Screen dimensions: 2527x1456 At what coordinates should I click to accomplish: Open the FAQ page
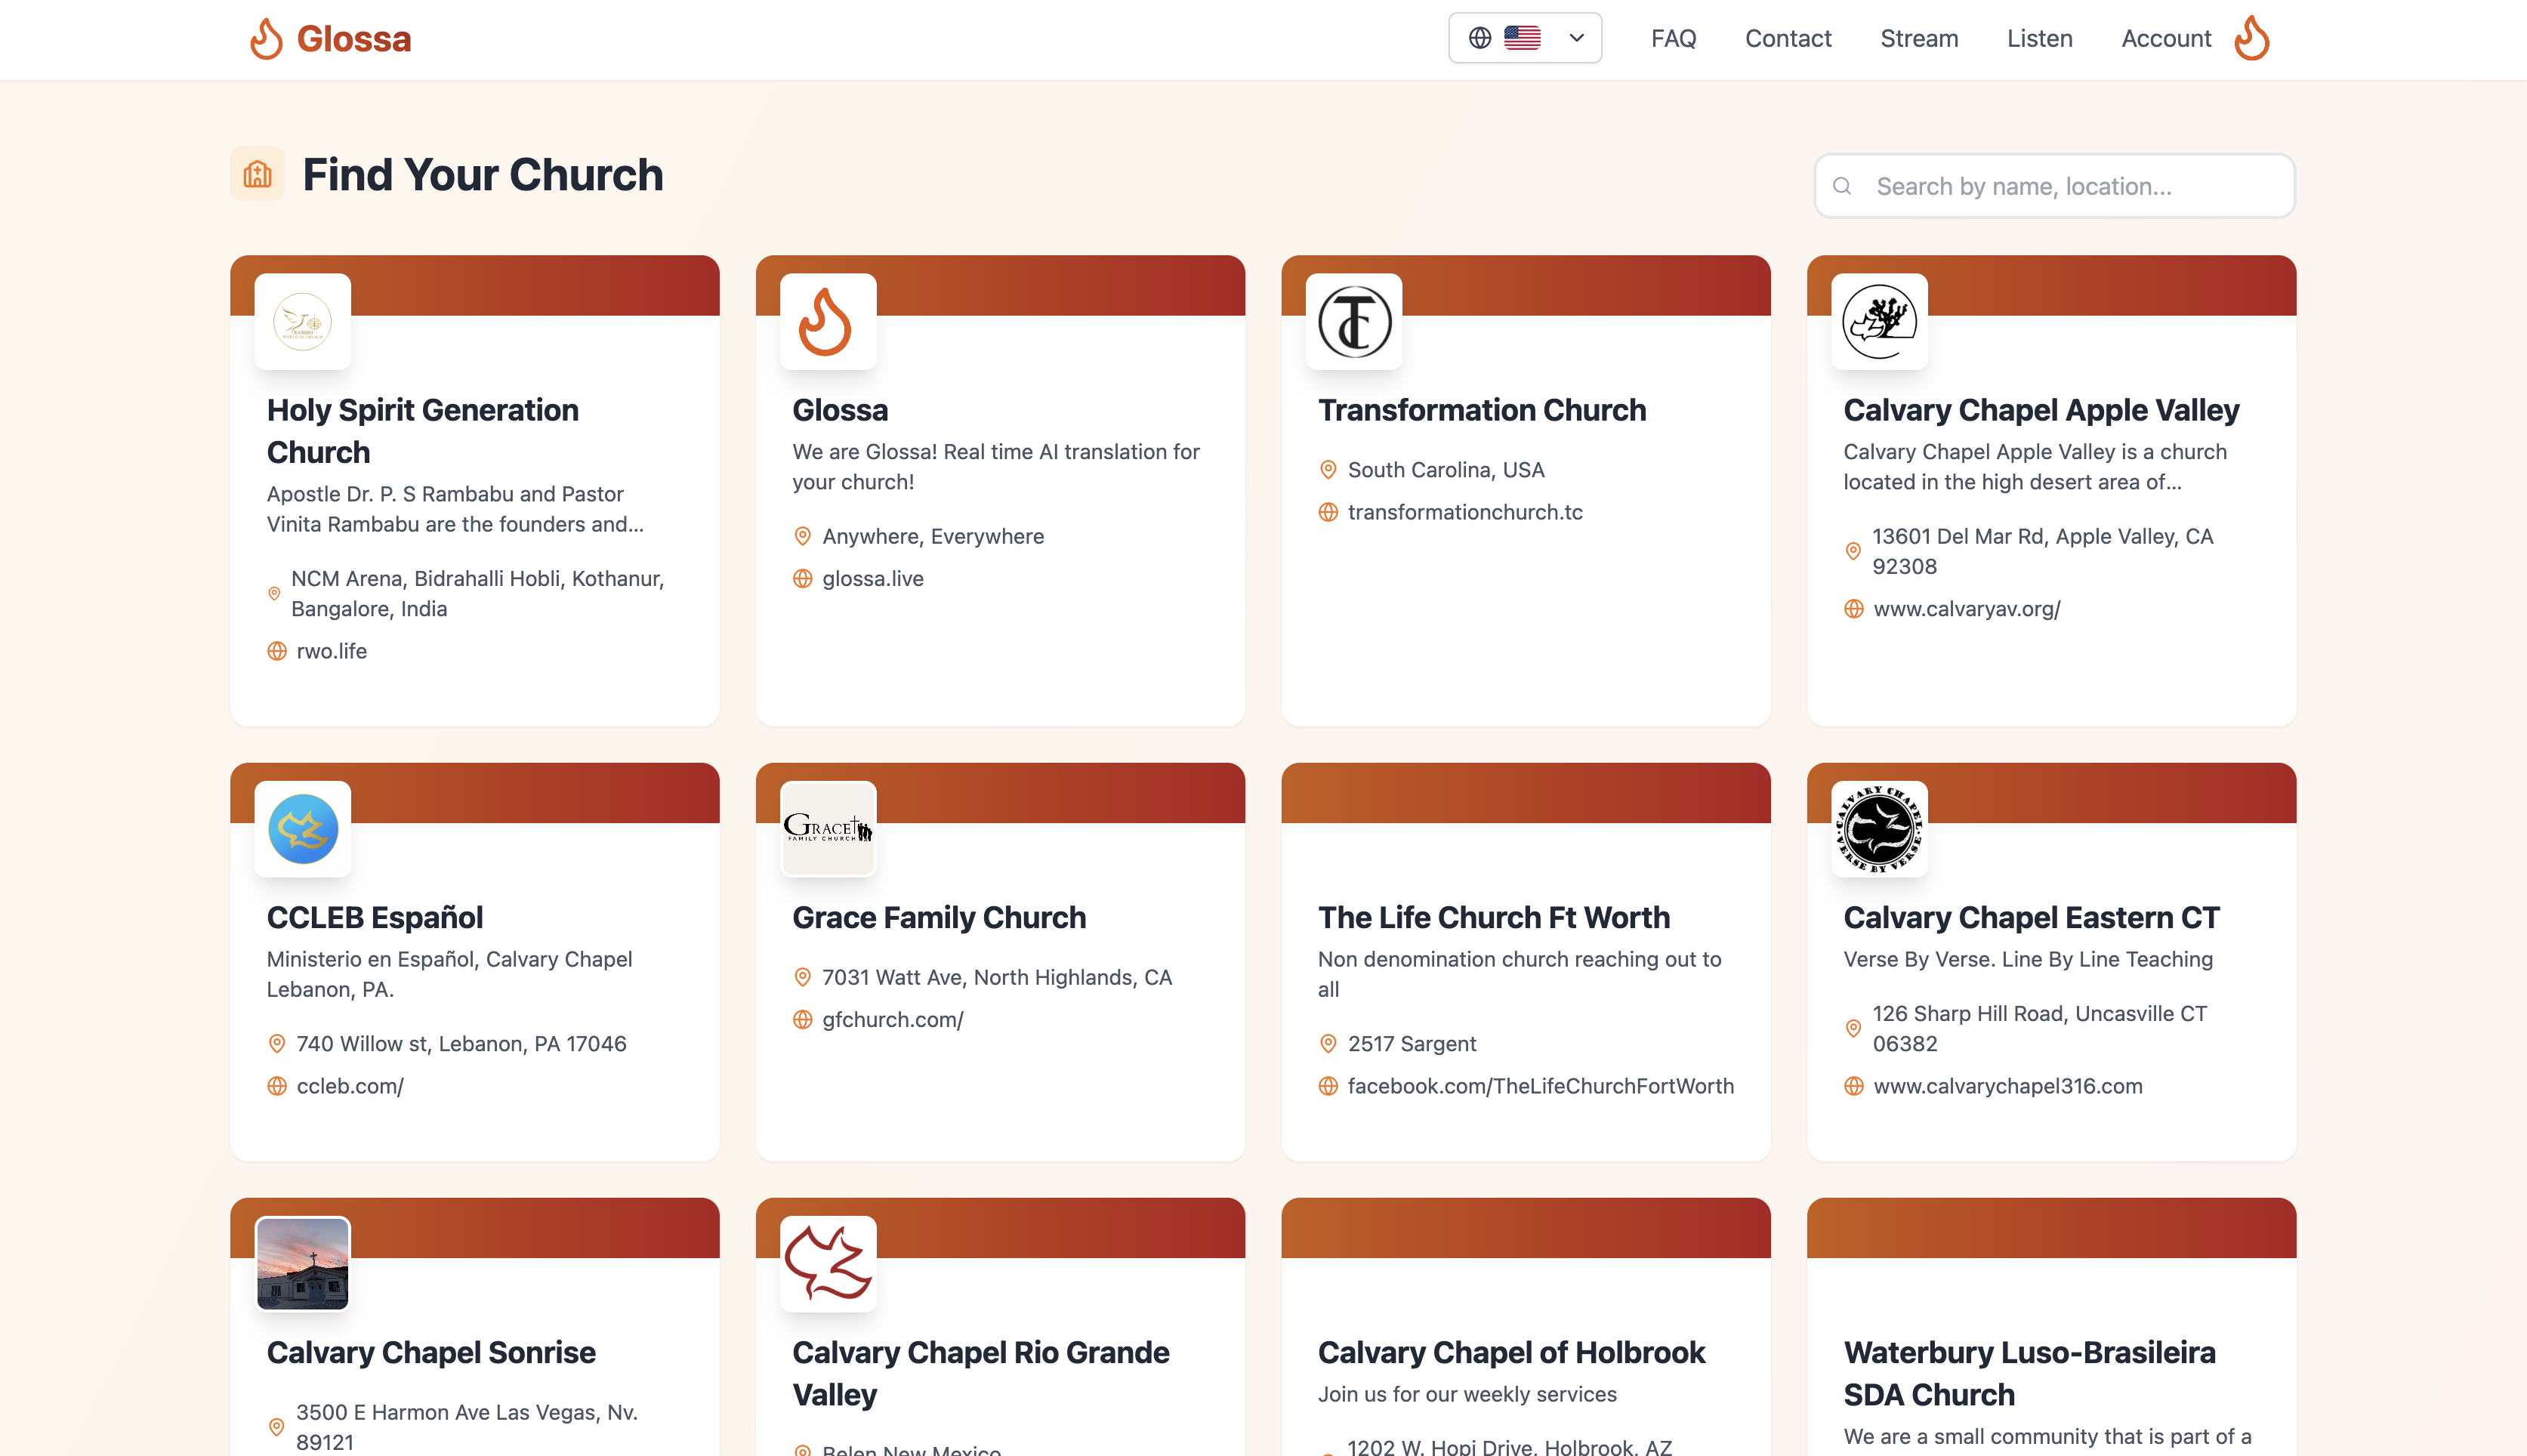1673,39
